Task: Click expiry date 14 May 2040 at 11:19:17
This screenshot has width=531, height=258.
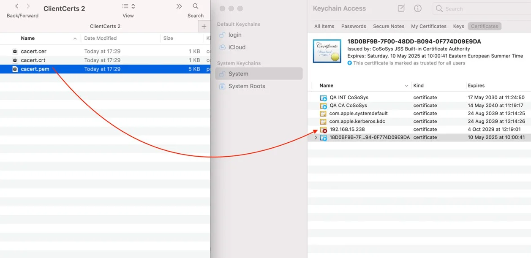Action: (x=496, y=106)
